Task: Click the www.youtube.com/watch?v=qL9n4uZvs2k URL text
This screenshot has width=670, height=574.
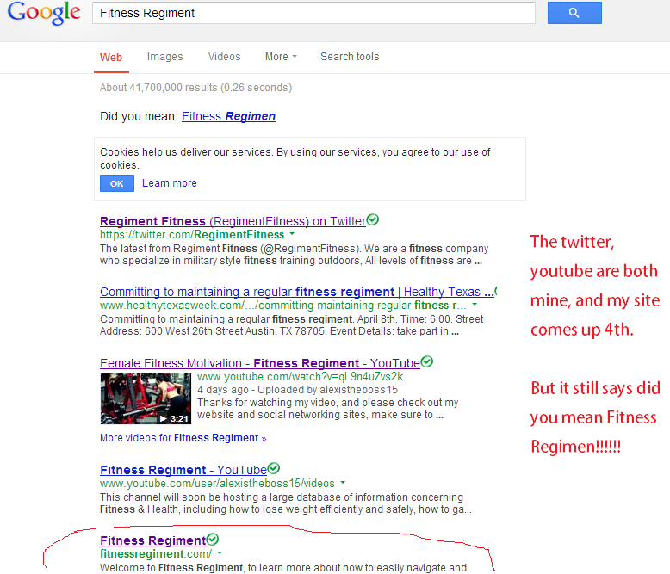Action: (300, 377)
